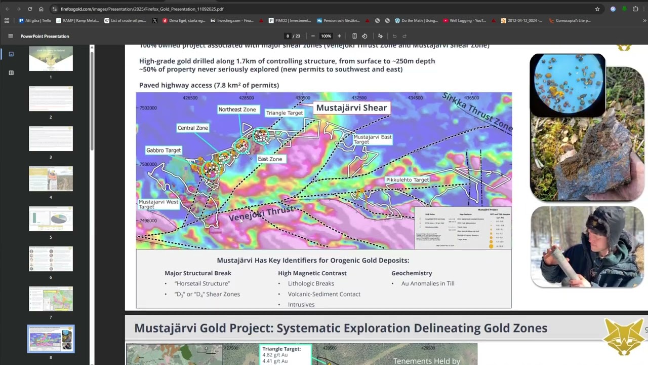Click the Major Structural Break heading

(198, 273)
